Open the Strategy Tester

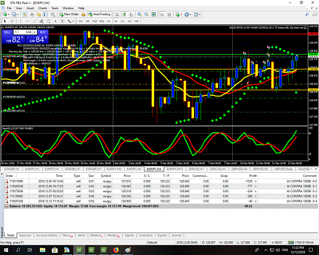(53, 14)
